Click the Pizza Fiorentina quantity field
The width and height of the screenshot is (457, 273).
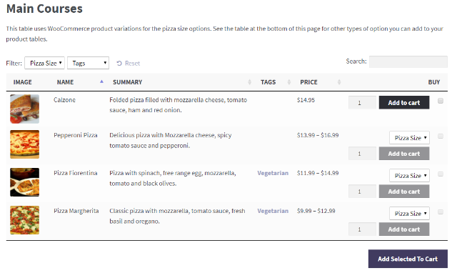coord(362,192)
